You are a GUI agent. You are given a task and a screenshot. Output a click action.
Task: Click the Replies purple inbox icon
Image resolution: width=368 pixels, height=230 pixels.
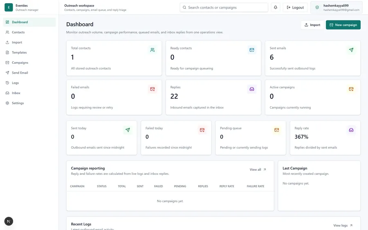tap(252, 89)
